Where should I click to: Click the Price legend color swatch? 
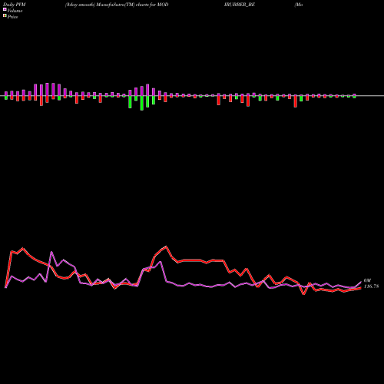tap(5, 16)
